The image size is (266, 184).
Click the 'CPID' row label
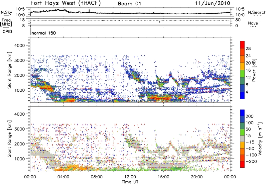click(x=7, y=32)
